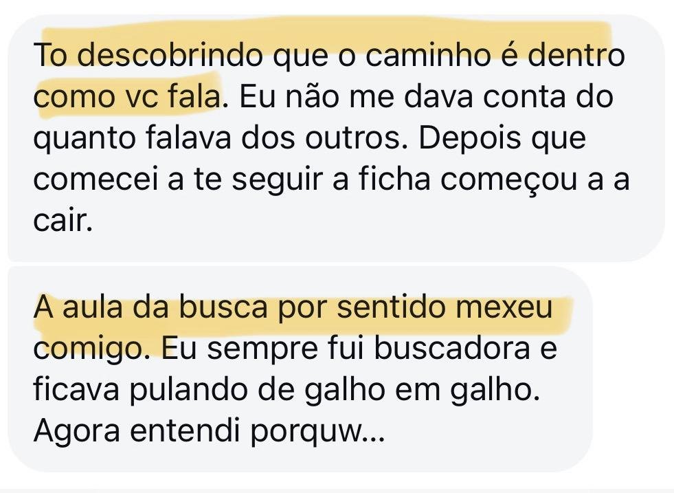Click the word "cair." ending the first message
The image size is (674, 493).
coord(62,222)
